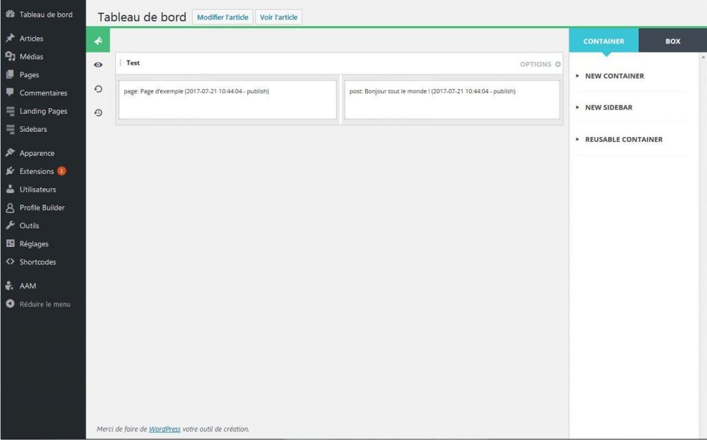The height and width of the screenshot is (440, 707).
Task: Click the Test container drag handle
Action: [120, 63]
